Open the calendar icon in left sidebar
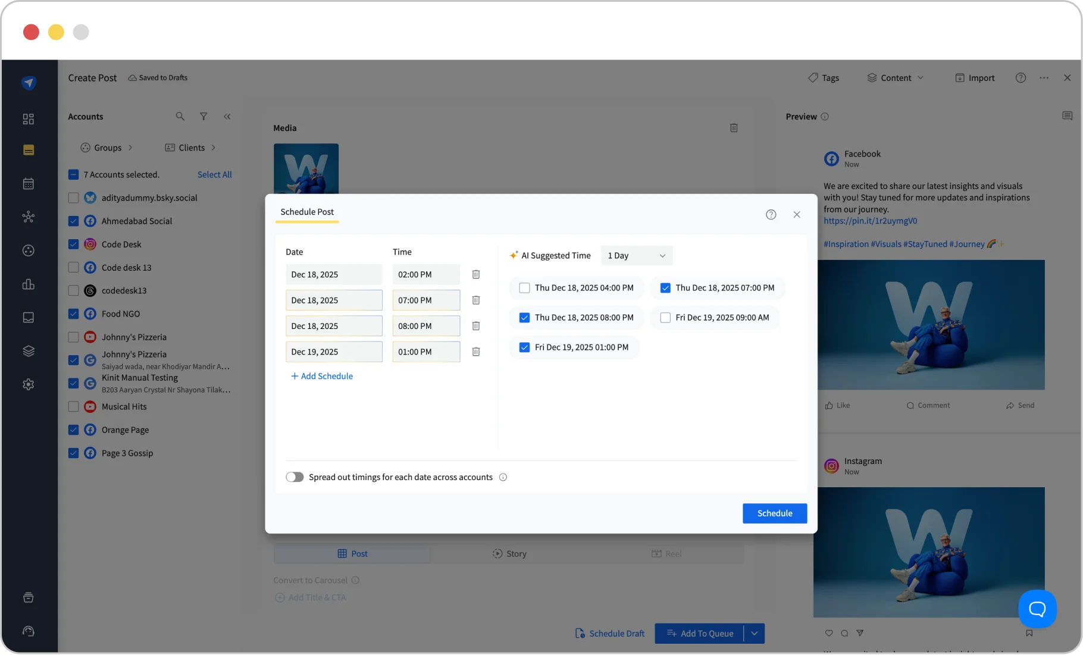 [28, 183]
